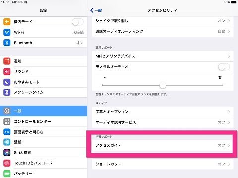Tap the battery indicator in status bar
Screen dimensions: 238x178
click(234, 2)
